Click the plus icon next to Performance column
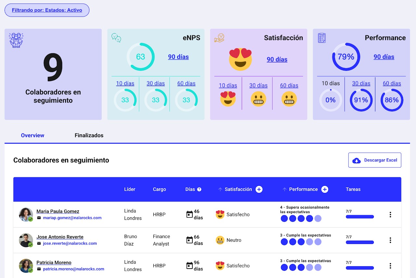The height and width of the screenshot is (278, 416). tap(324, 189)
